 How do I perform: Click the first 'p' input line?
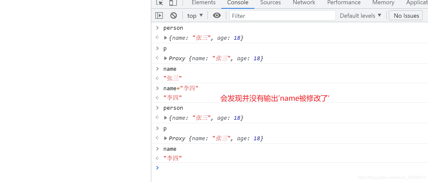(165, 48)
